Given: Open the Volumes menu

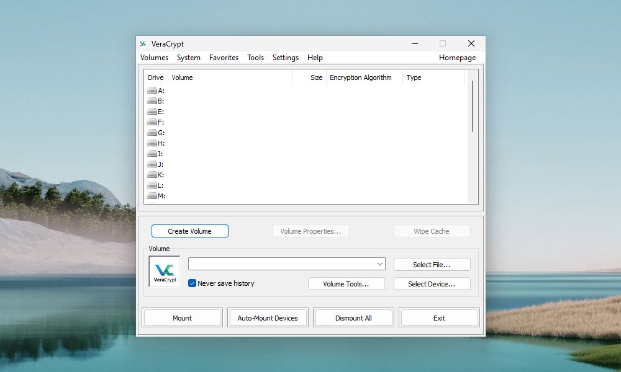Looking at the screenshot, I should (154, 58).
